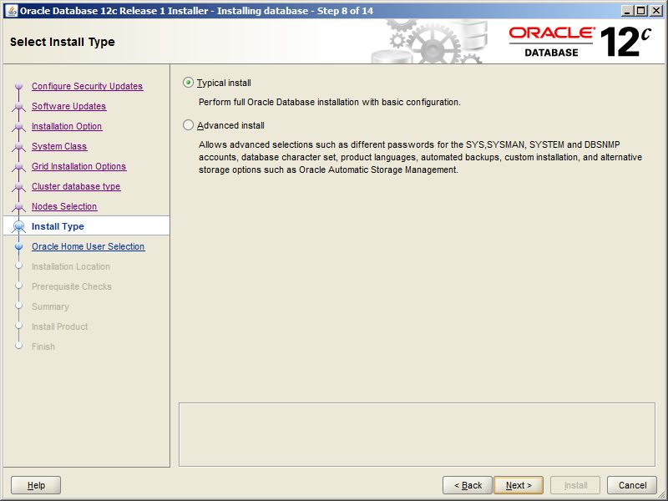
Task: Click the Typical install description text
Action: coord(329,102)
